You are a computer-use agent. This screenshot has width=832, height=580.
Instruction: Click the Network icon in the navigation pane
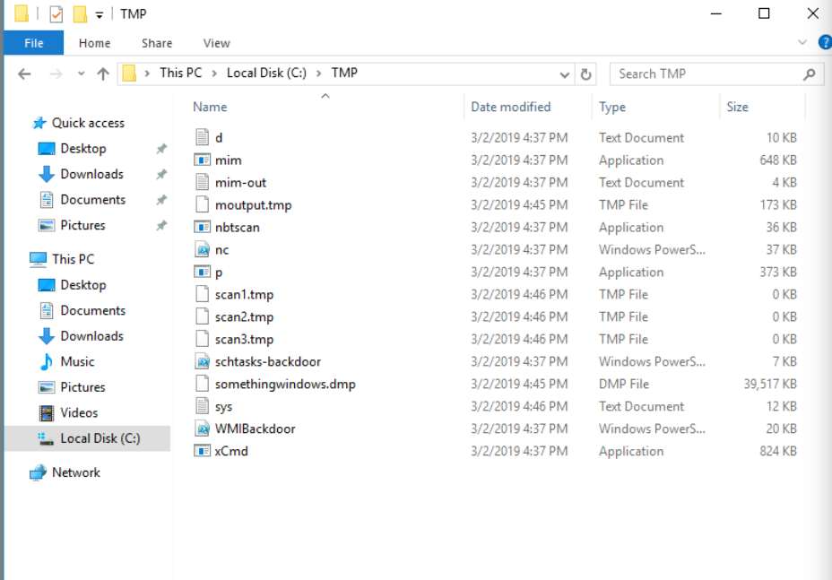[39, 472]
